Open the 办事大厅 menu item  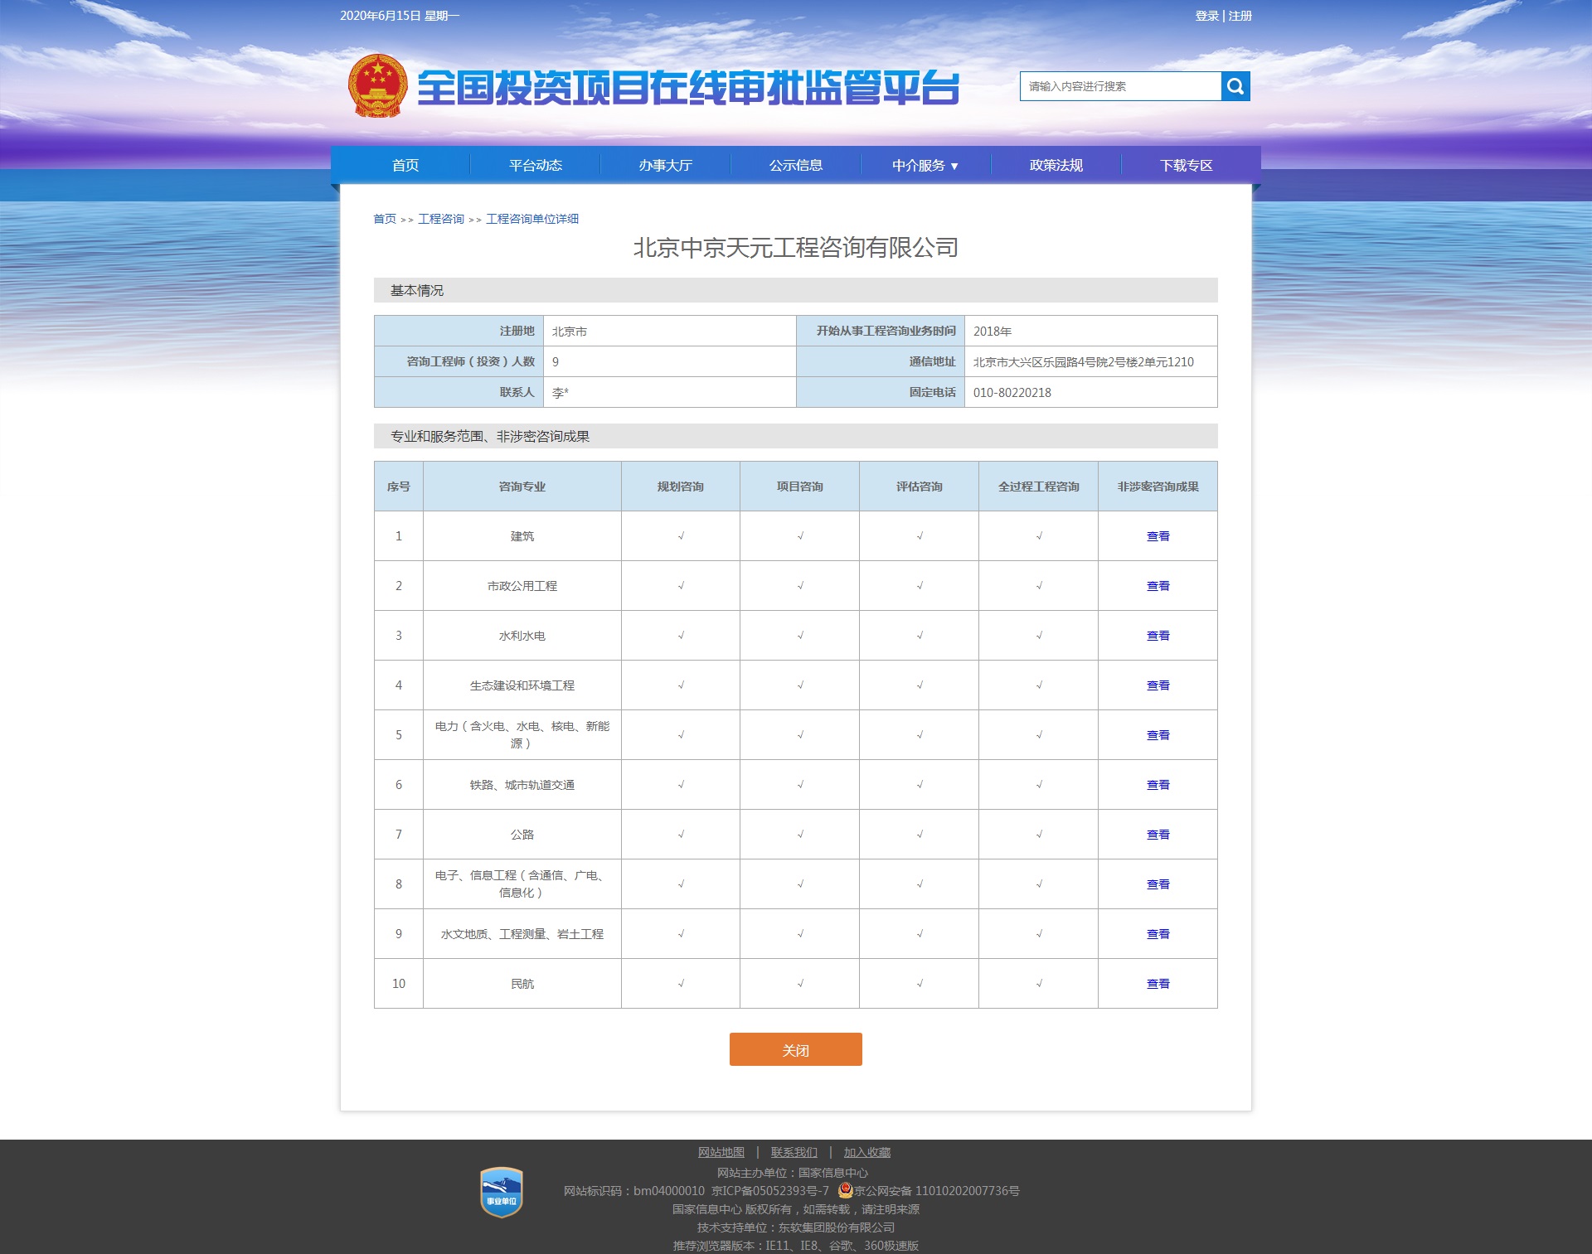(x=665, y=166)
